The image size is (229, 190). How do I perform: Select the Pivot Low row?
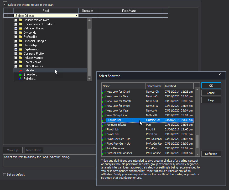coord(148,134)
